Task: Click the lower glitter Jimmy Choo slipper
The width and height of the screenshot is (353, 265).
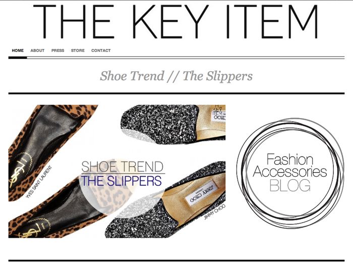Action: tap(166, 203)
